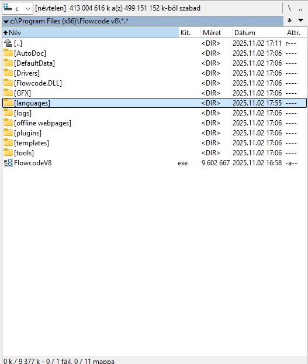Click the 2025.11.02 17:11 date of parent entry

(257, 43)
